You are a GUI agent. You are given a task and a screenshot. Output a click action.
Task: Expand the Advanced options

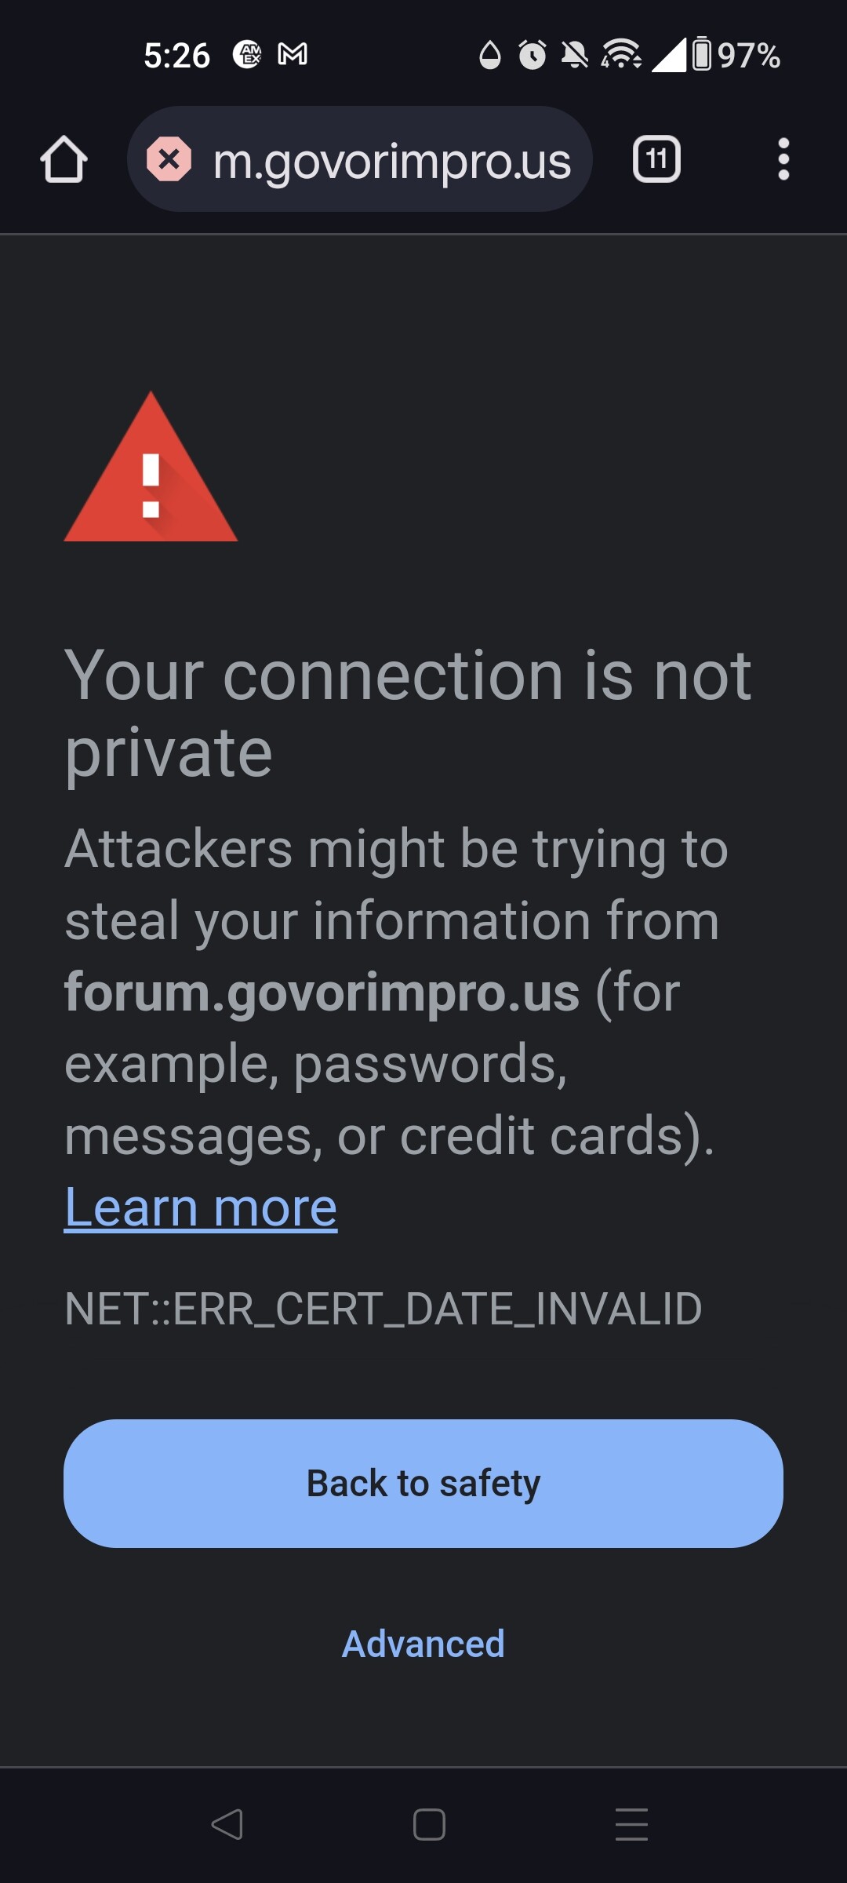pos(423,1644)
